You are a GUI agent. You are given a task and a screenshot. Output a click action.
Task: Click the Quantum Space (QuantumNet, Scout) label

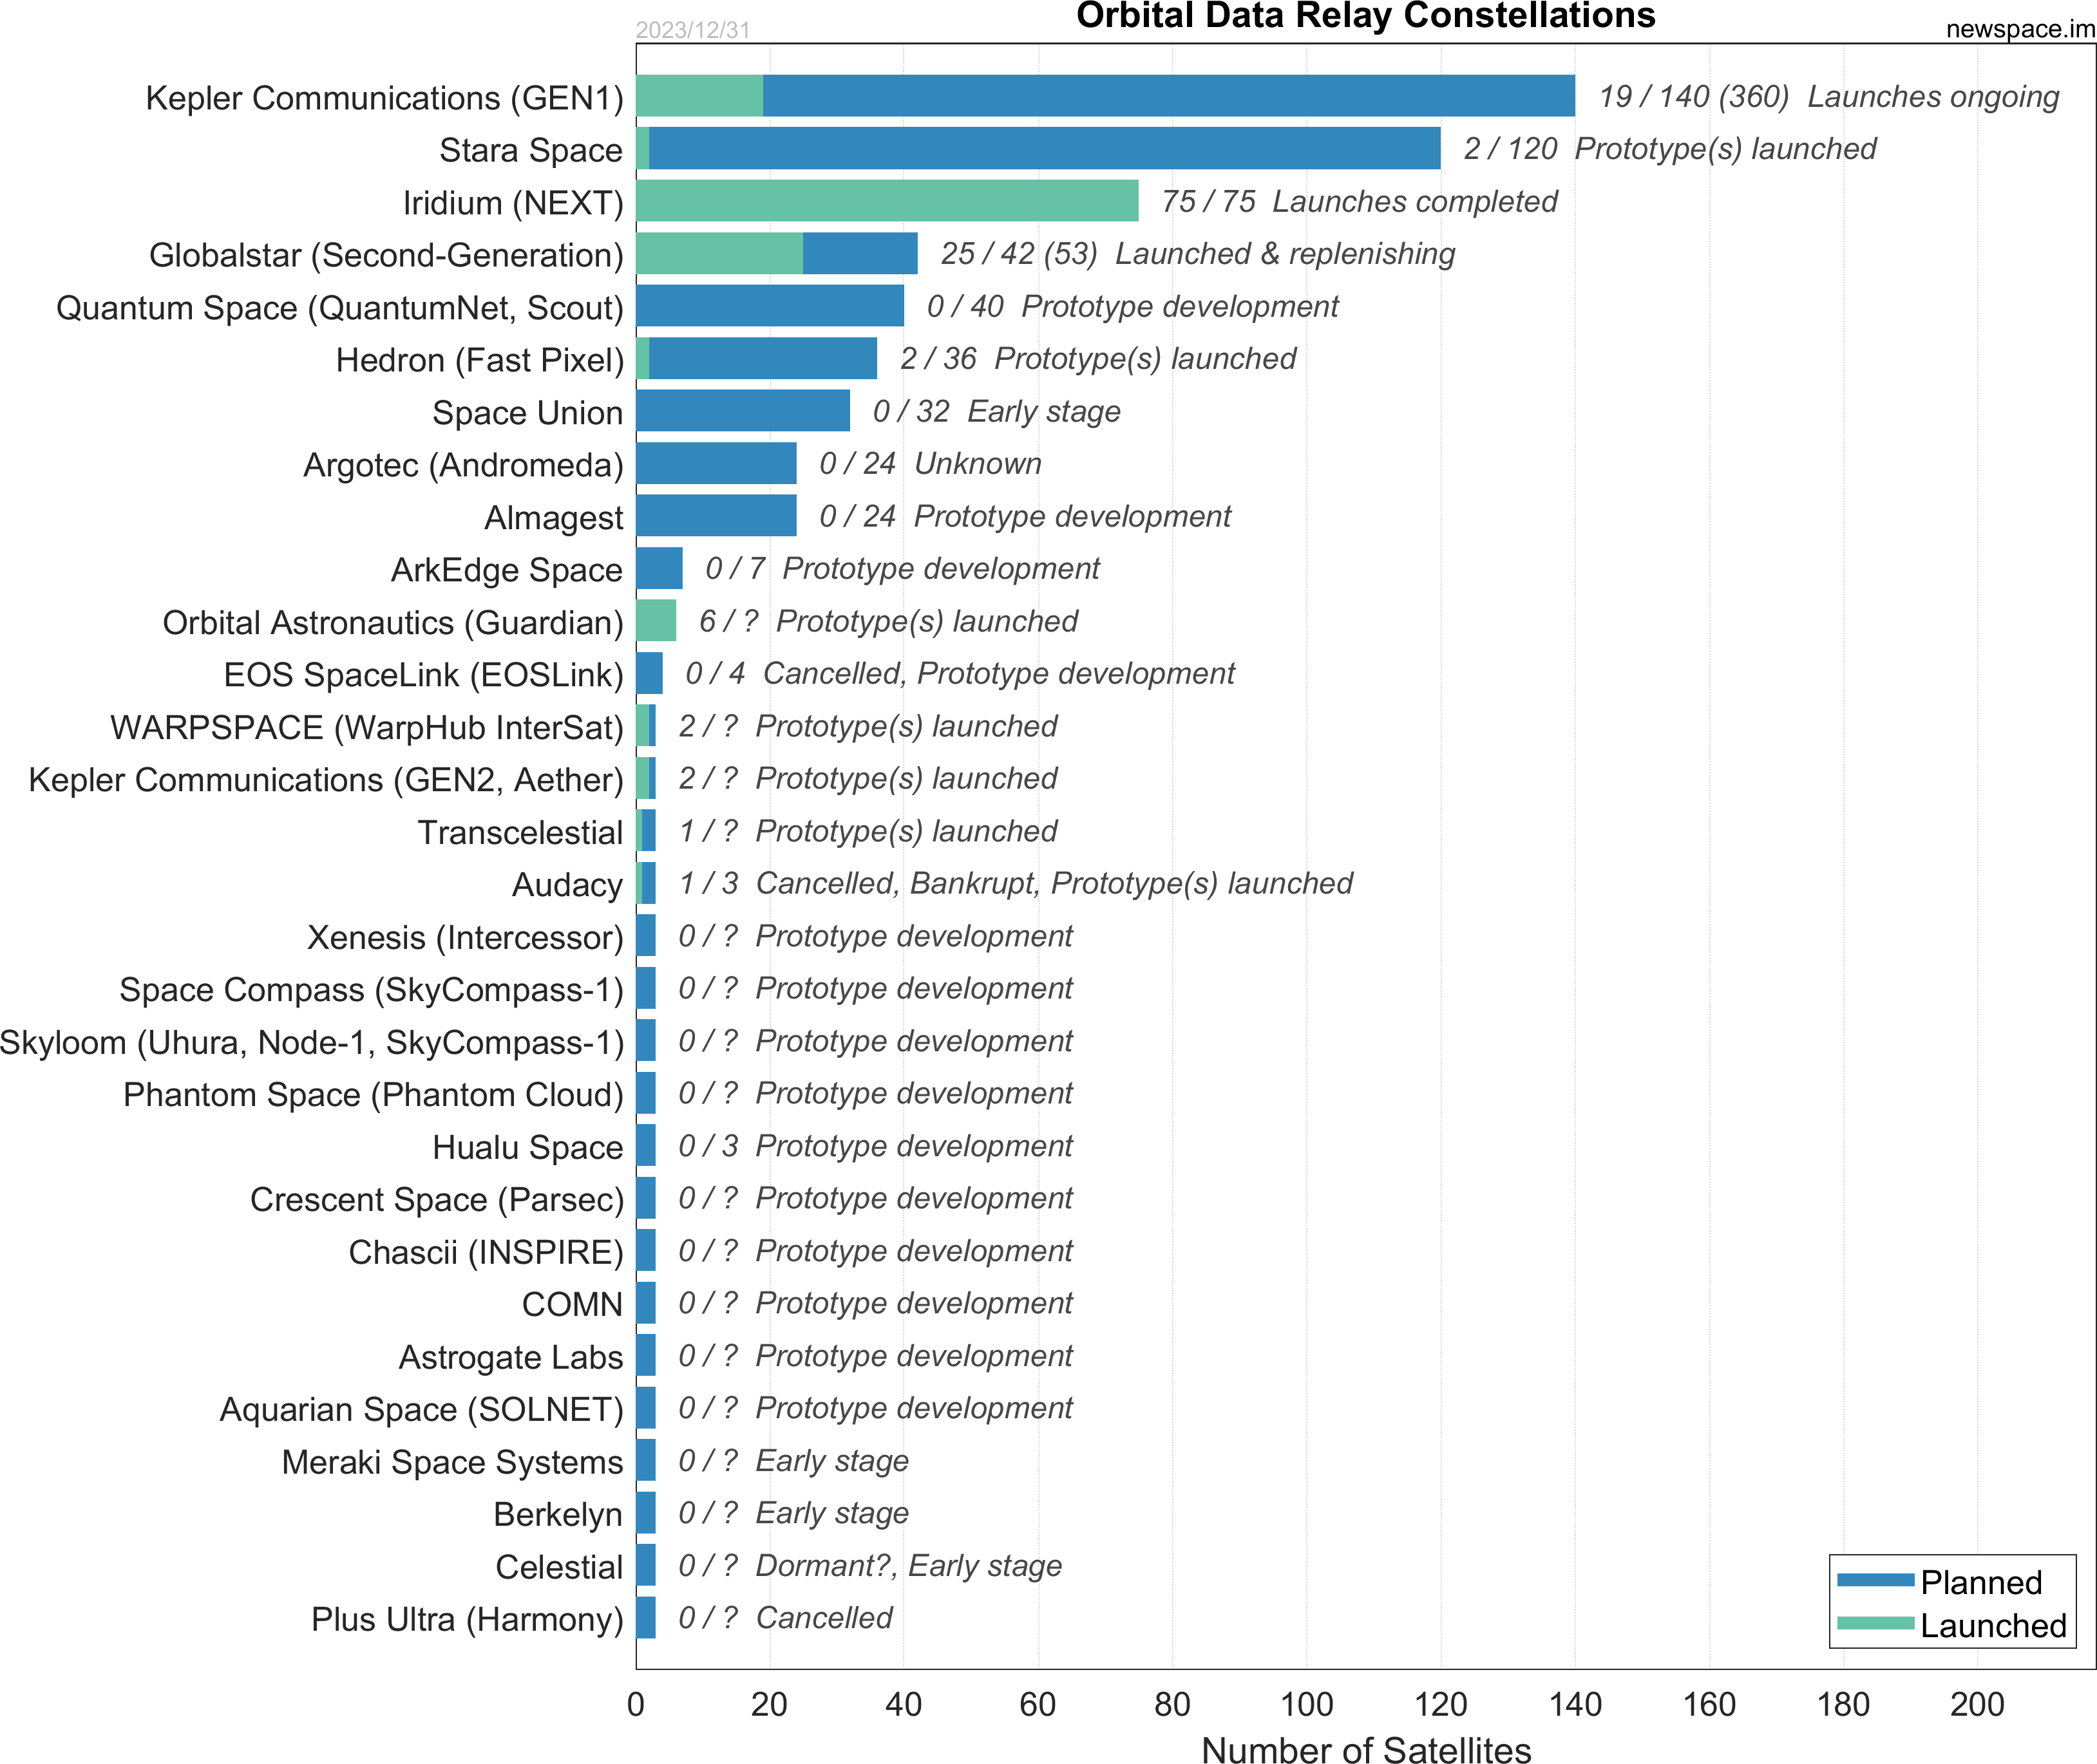click(339, 307)
